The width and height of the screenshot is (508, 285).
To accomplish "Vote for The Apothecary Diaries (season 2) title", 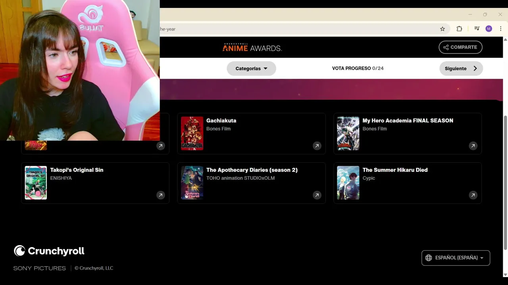I will tap(252, 170).
